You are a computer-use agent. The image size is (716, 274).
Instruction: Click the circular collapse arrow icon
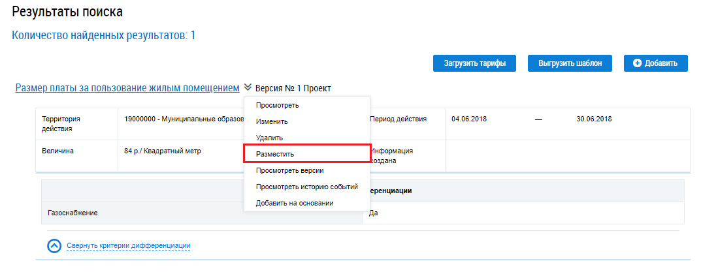(55, 245)
